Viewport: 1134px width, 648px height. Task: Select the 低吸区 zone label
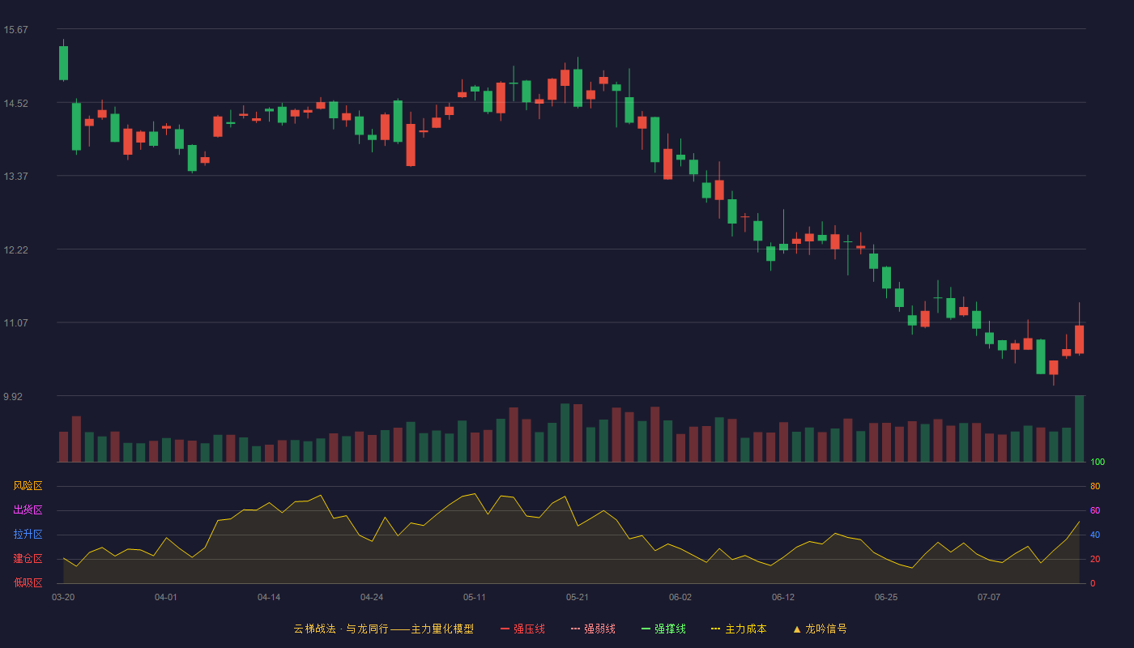click(x=28, y=582)
